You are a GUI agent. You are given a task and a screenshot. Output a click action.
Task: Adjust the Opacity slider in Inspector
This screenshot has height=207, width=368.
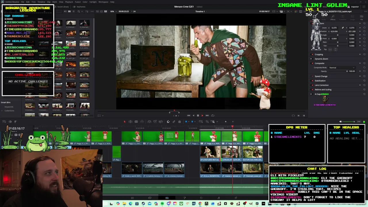[347, 71]
